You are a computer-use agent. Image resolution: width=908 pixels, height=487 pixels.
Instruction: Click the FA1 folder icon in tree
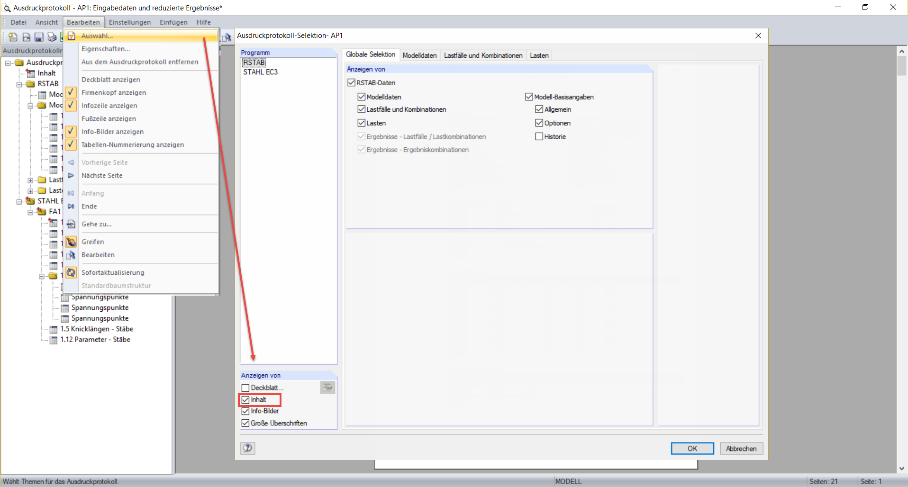coord(42,211)
